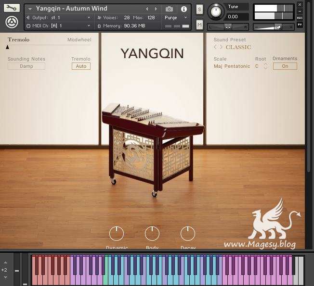Click the Native Instruments circular logo icon
The width and height of the screenshot is (314, 286).
(12, 22)
